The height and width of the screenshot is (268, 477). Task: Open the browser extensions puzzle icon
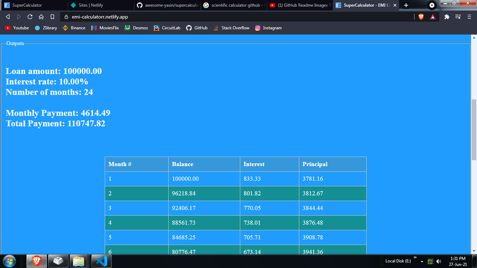coord(447,17)
